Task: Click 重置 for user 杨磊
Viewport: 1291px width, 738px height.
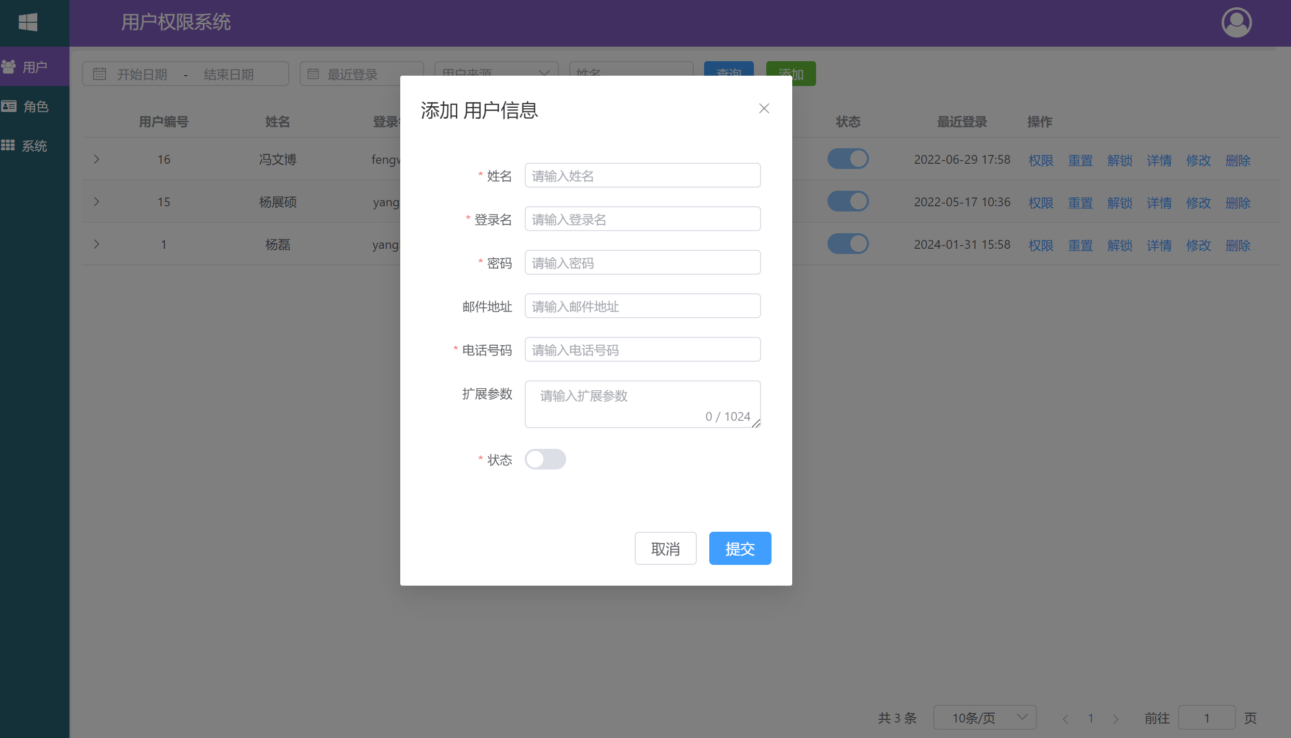Action: pyautogui.click(x=1080, y=245)
